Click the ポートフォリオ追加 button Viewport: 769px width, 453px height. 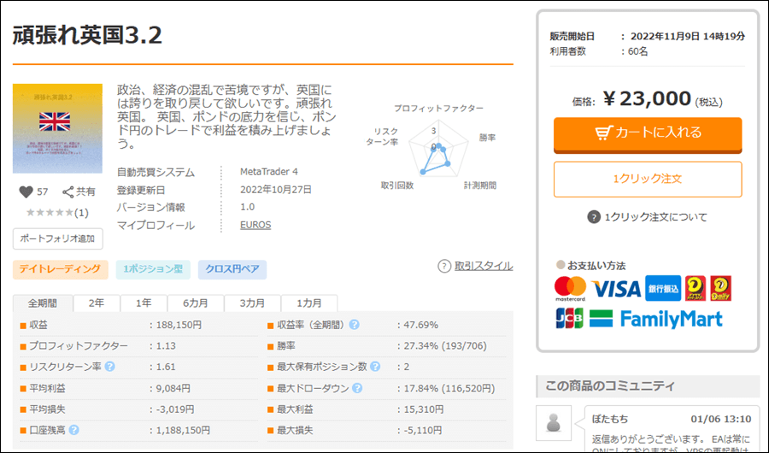click(x=57, y=238)
